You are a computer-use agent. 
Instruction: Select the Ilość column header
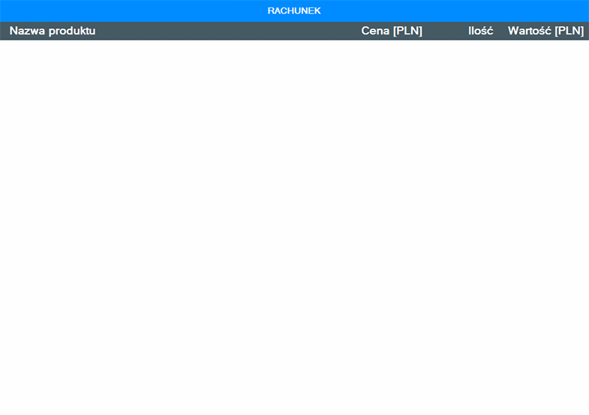click(x=480, y=31)
